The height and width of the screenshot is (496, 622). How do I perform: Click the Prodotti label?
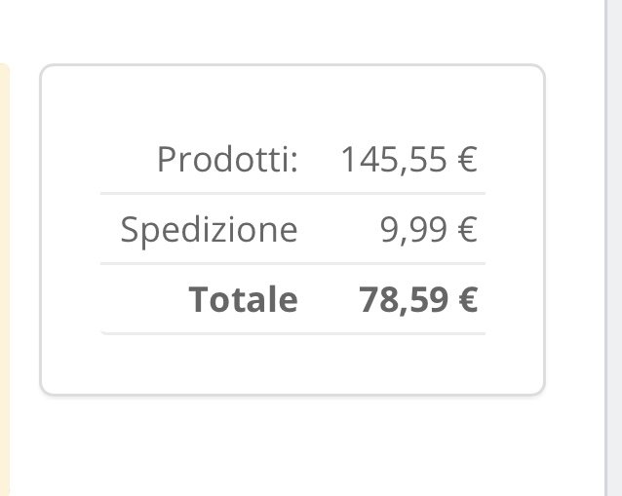pyautogui.click(x=226, y=160)
